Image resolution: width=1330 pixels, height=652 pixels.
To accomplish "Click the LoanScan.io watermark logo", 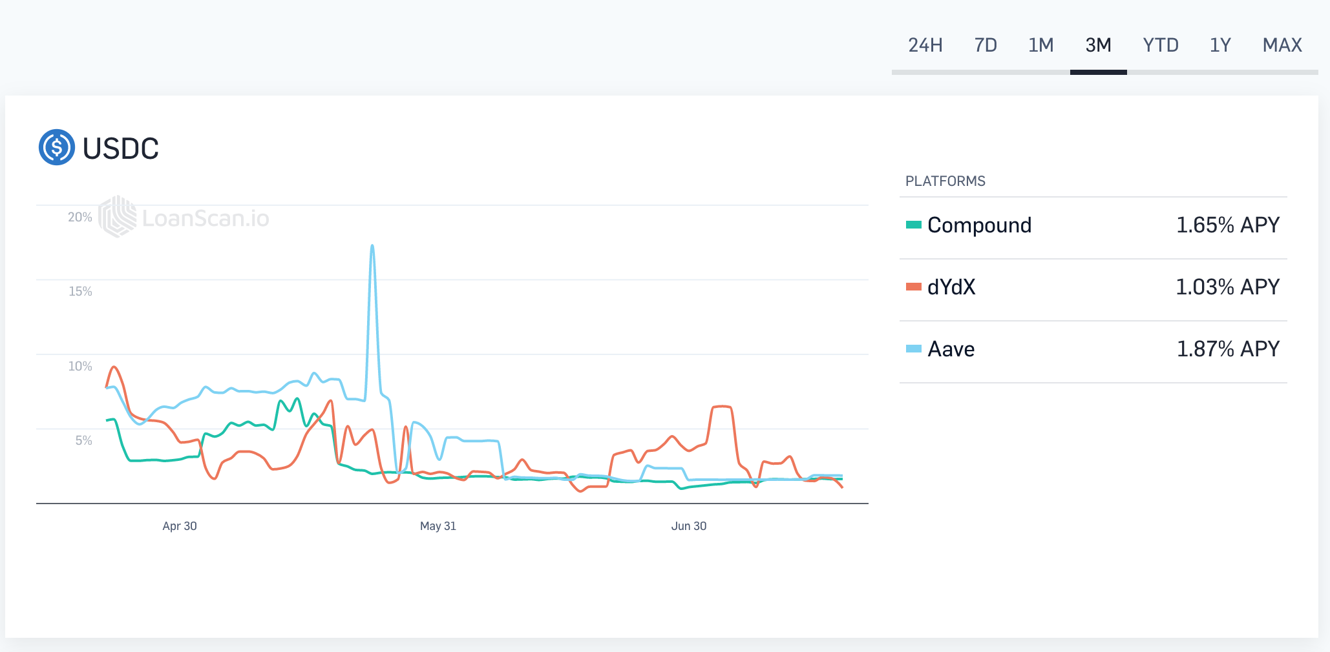I will (184, 217).
